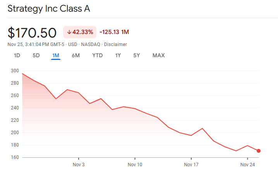Viewport: 278px width, 174px height.
Task: Open the Disclaimer link
Action: [115, 44]
